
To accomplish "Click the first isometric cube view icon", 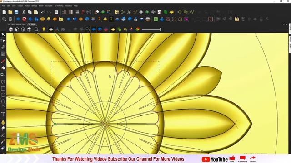I will point(11,29).
